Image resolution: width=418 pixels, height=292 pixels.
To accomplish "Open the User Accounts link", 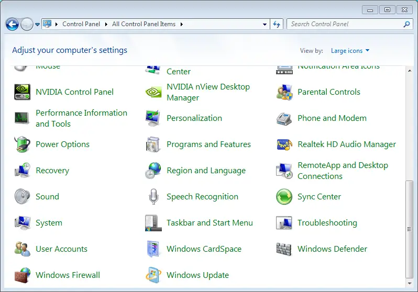I will pyautogui.click(x=62, y=249).
